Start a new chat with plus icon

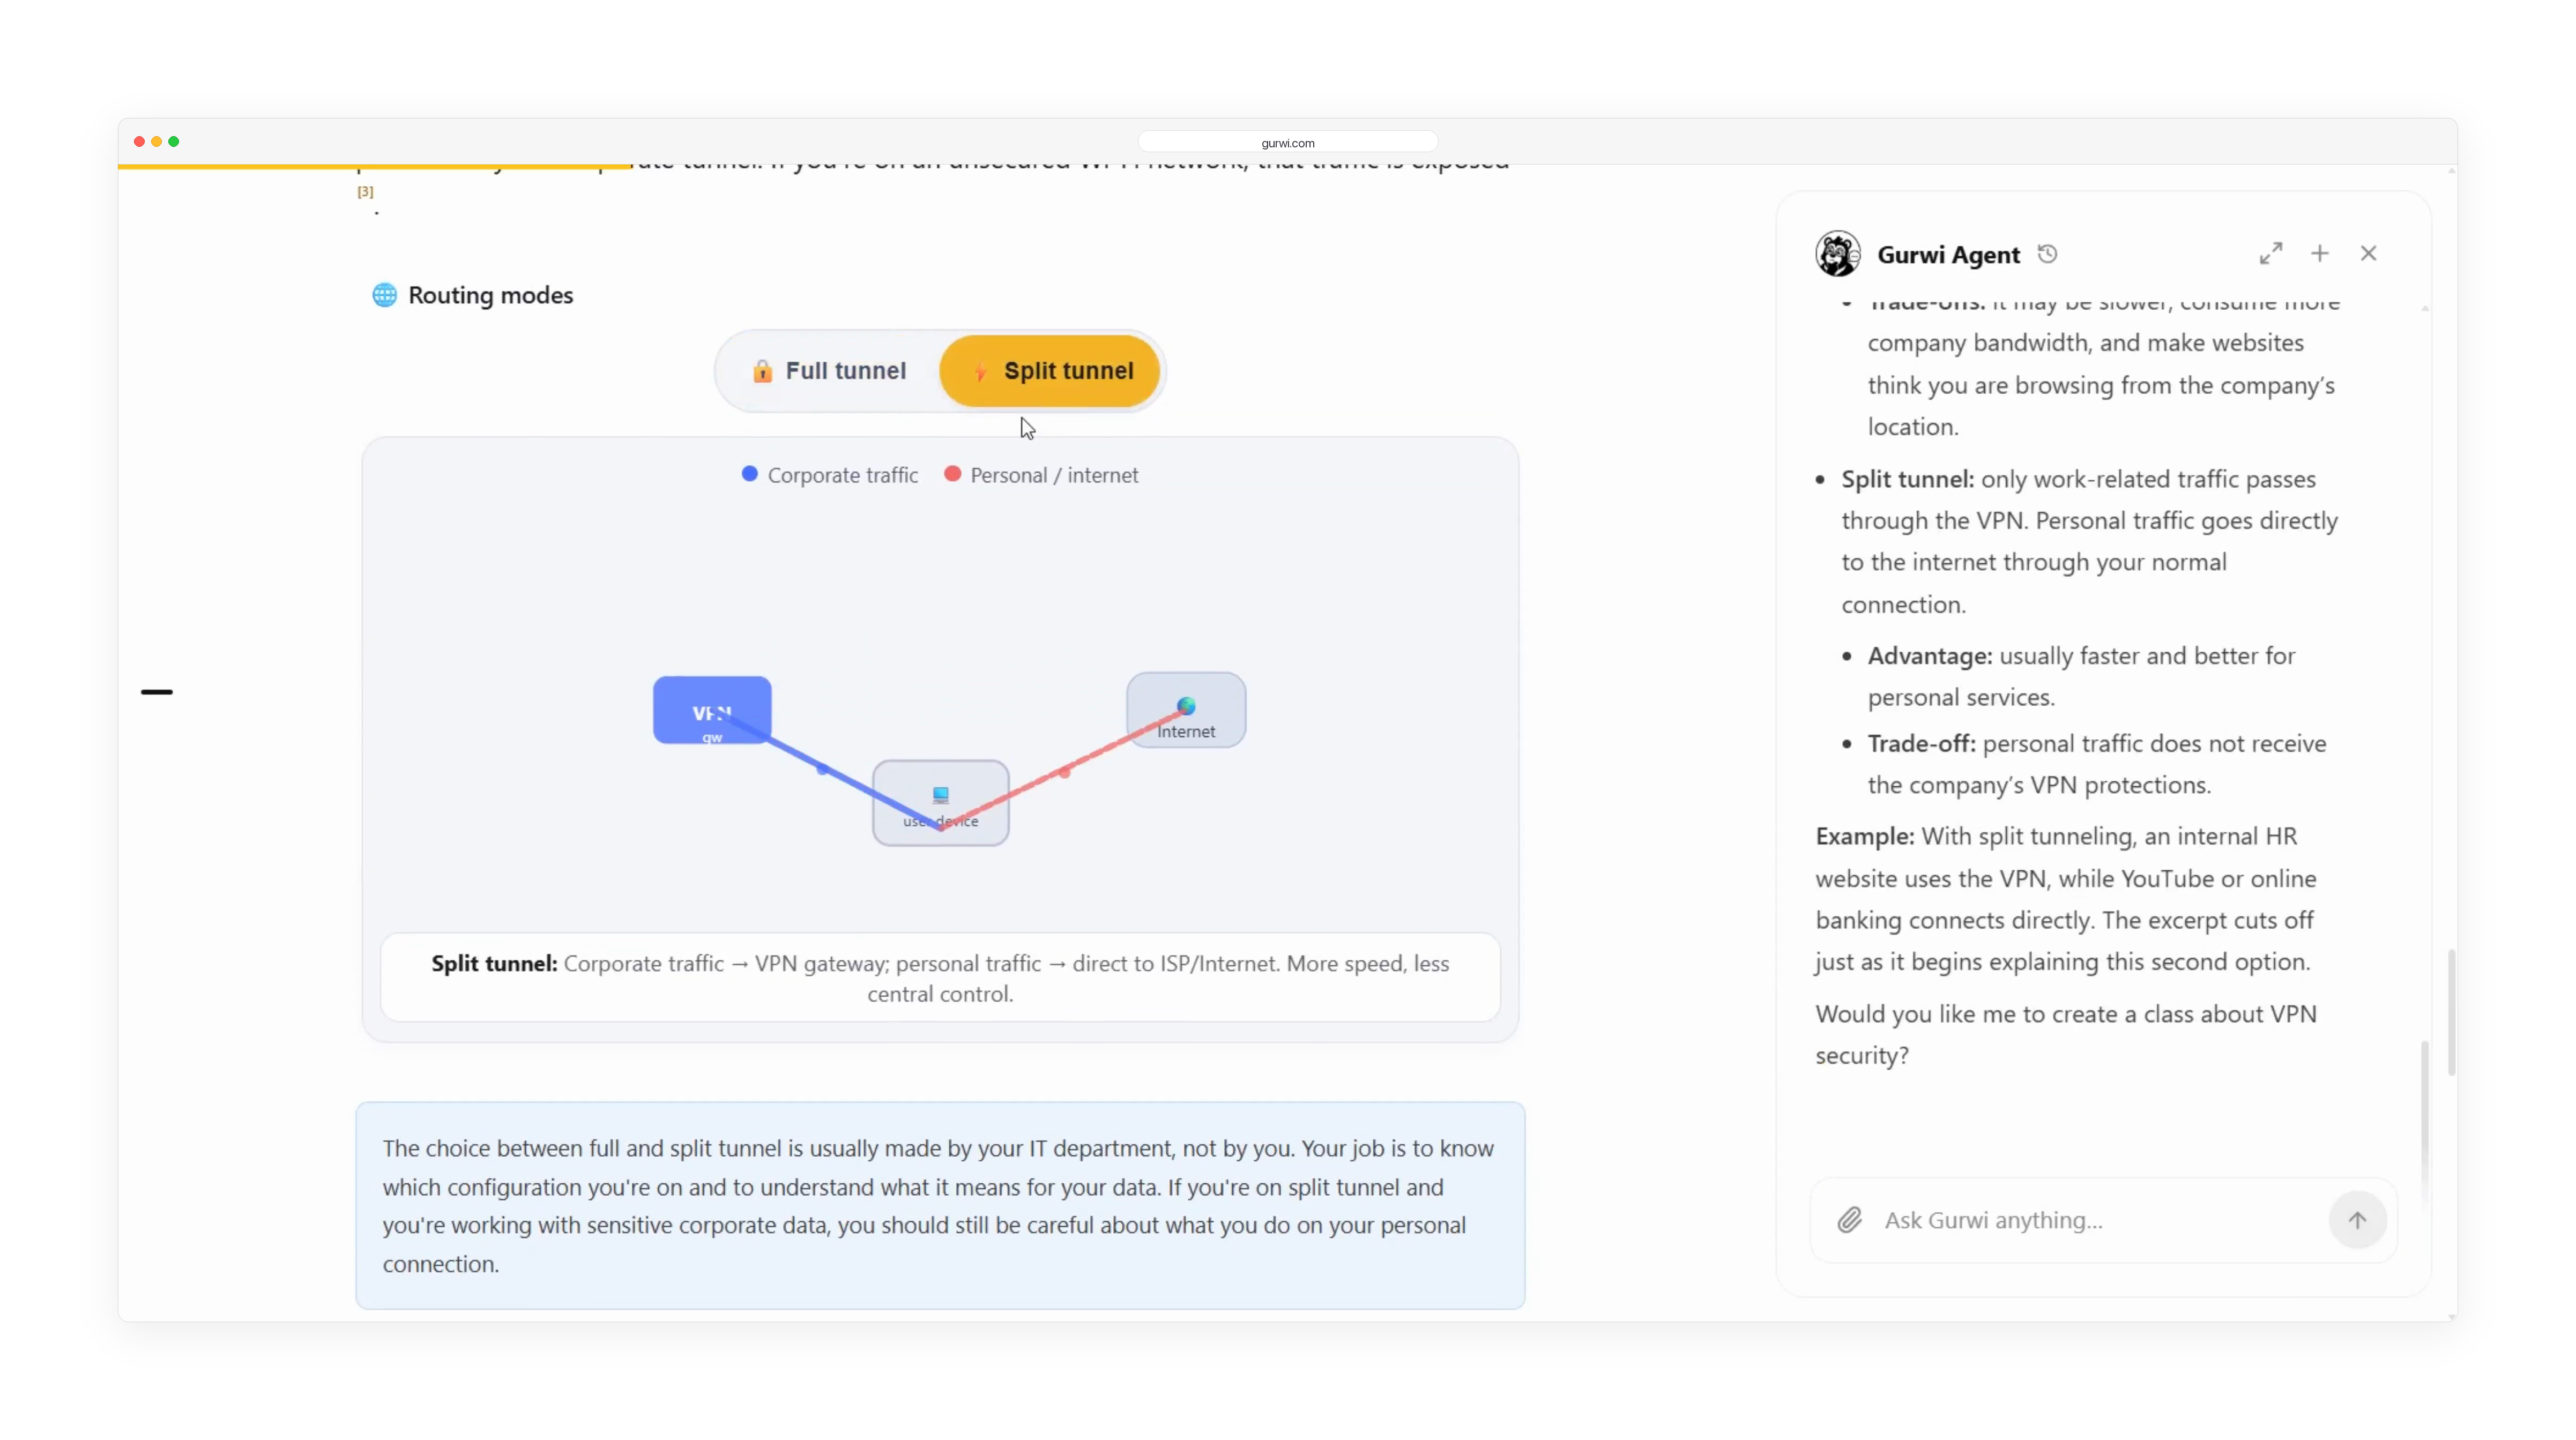point(2320,253)
